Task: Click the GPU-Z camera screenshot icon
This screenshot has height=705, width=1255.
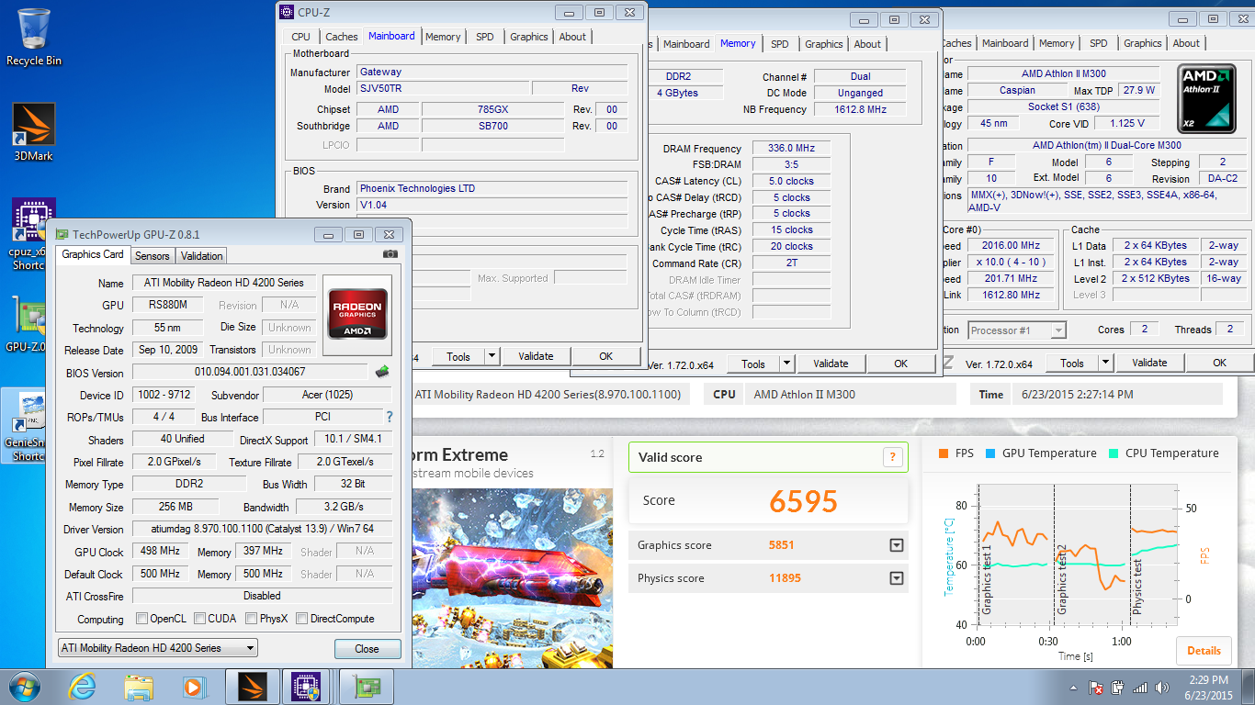Action: pos(390,254)
